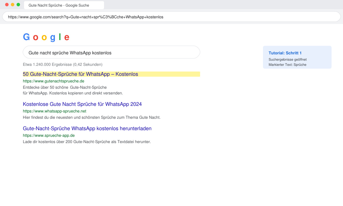Maximize the window with the green button
343x206 pixels.
coord(18,5)
